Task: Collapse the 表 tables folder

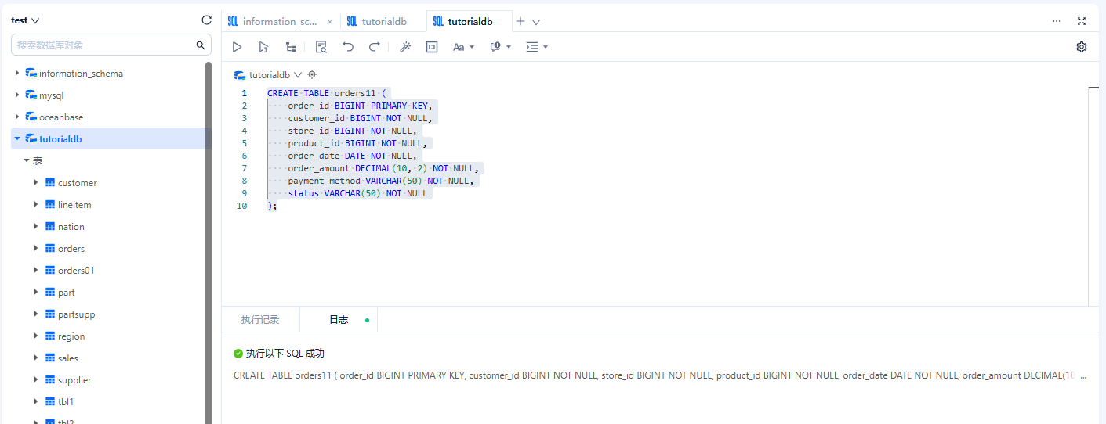Action: [27, 160]
